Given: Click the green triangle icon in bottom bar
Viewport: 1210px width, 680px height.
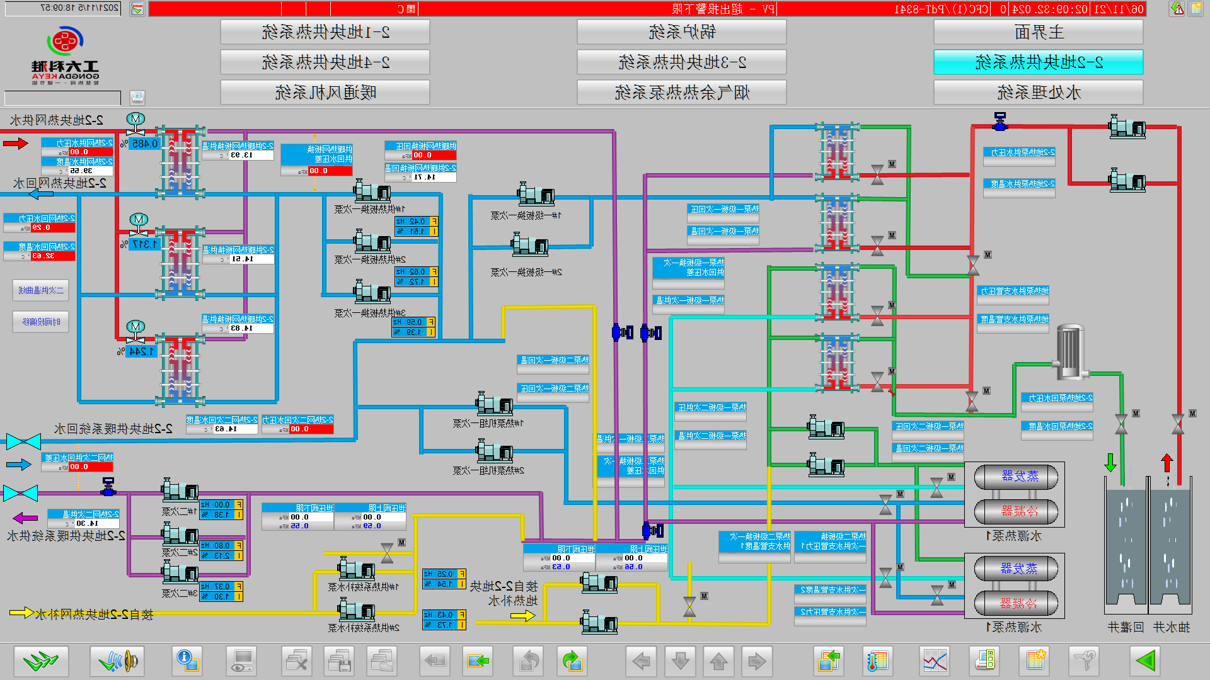Looking at the screenshot, I should point(1145,661).
